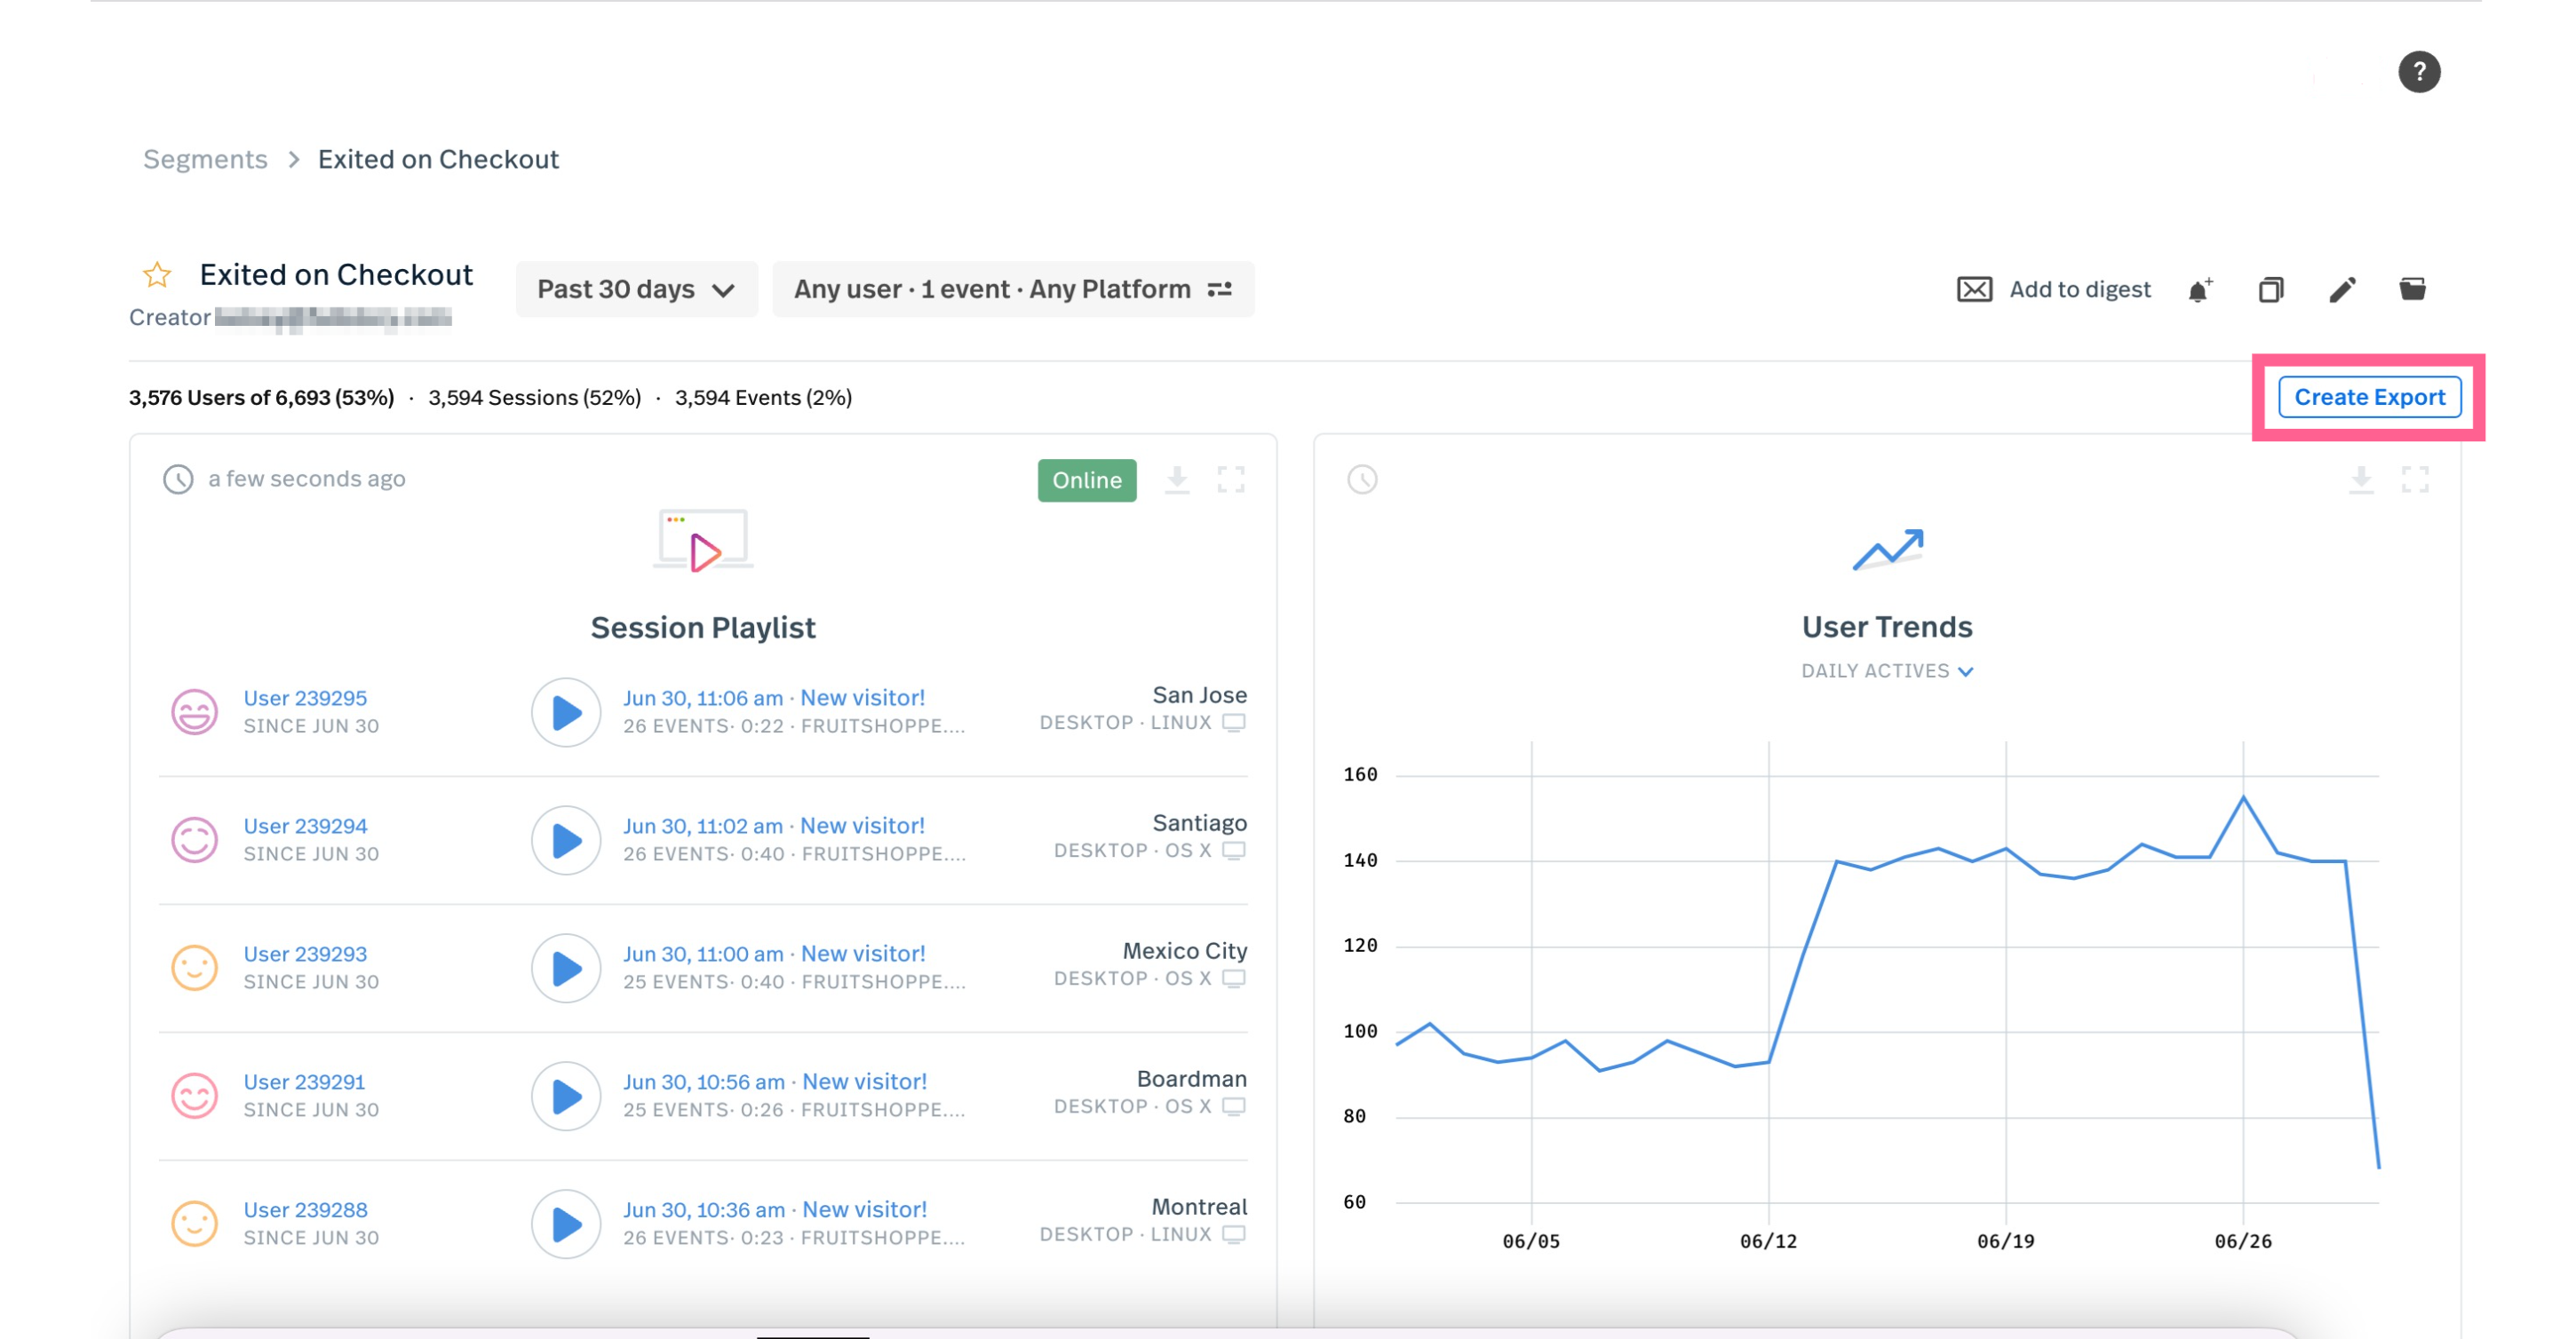Download the Session Playlist data
Screen dimensions: 2576x1339
[1177, 479]
